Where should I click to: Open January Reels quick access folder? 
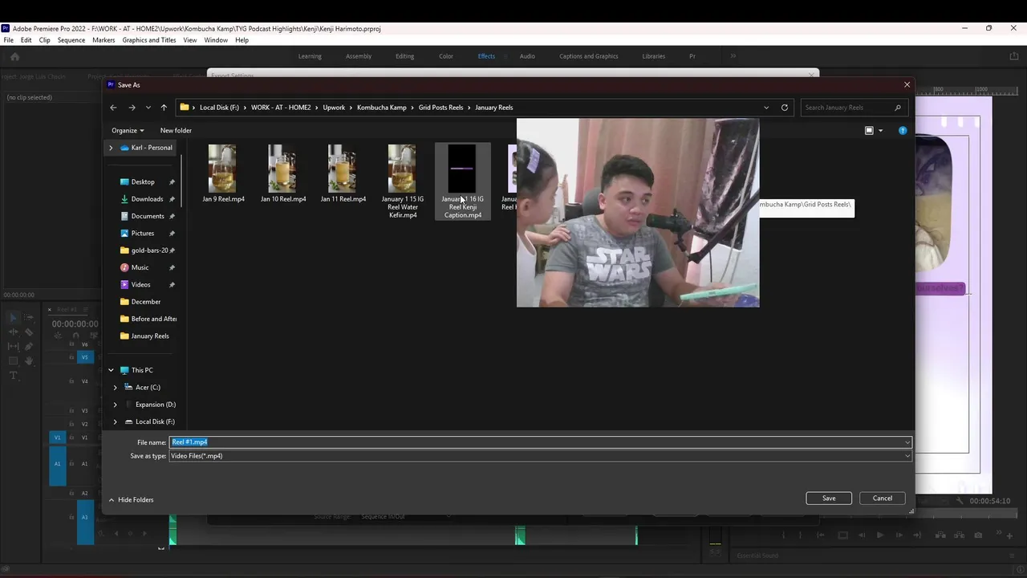click(149, 336)
